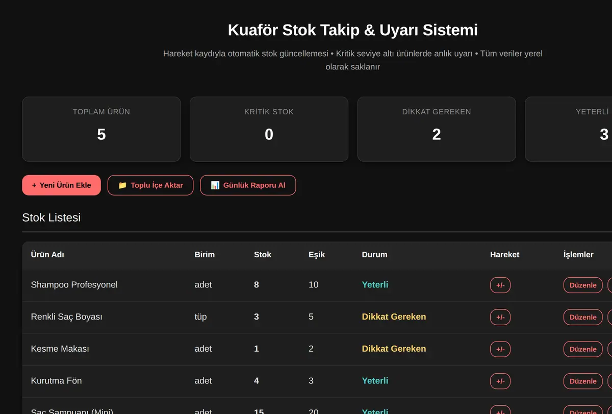Edit Renkli Saç Boyası with Düzenle
The image size is (612, 414).
(x=583, y=317)
